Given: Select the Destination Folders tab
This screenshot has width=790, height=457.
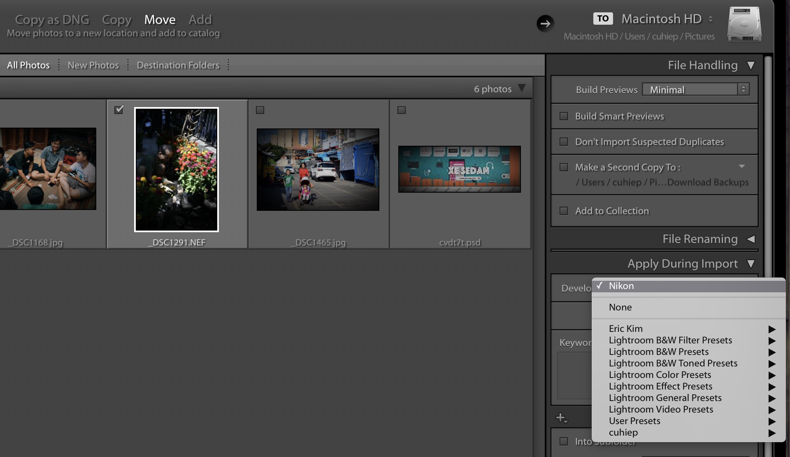Looking at the screenshot, I should pos(177,65).
